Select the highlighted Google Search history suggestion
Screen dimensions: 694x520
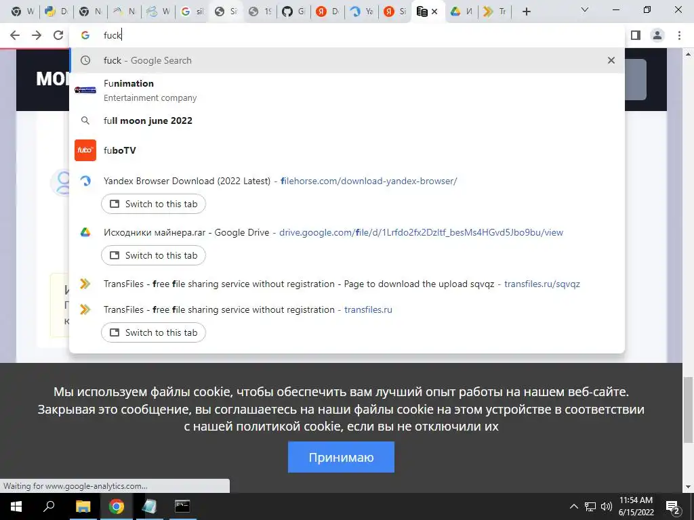(347, 60)
